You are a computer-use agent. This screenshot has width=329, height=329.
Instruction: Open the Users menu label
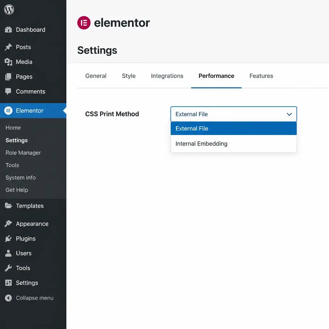24,253
